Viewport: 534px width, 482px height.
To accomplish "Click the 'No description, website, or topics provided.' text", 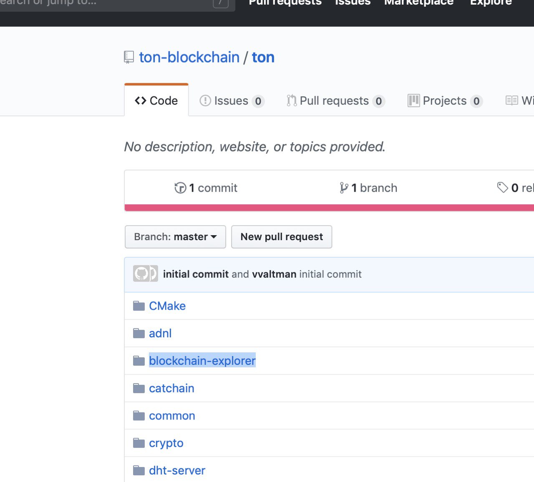I will pos(255,147).
